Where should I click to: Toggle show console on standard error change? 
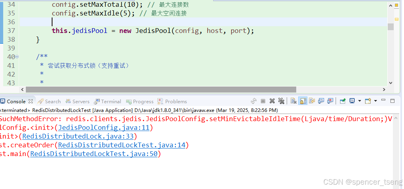point(330,101)
